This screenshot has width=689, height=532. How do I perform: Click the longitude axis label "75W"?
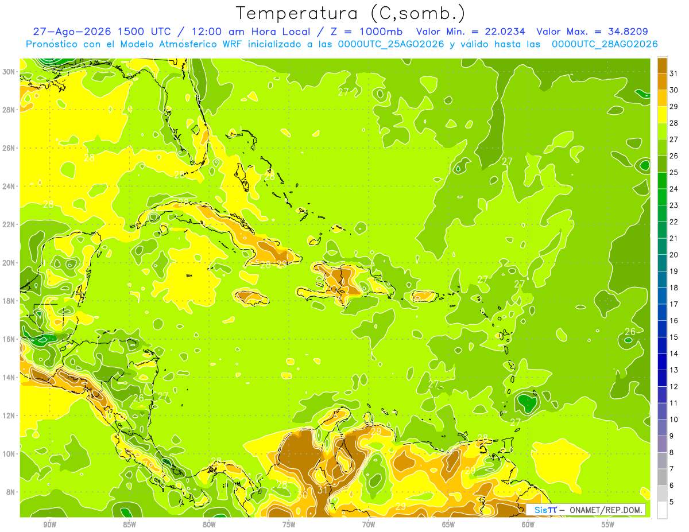point(289,525)
